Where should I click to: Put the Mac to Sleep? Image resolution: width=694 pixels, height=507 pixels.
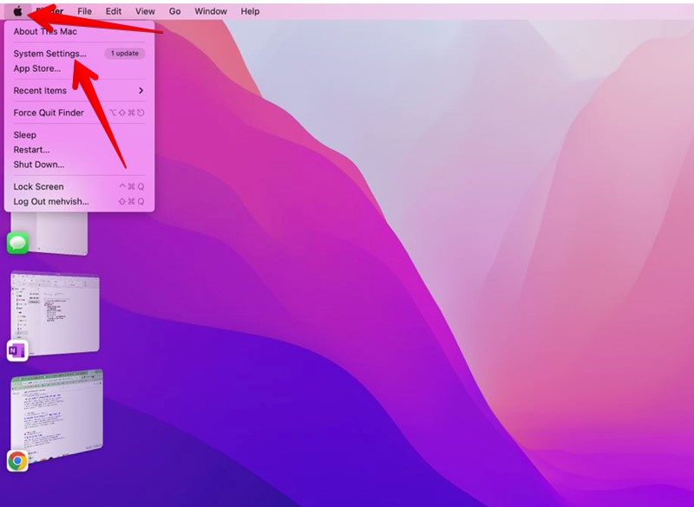[x=24, y=134]
